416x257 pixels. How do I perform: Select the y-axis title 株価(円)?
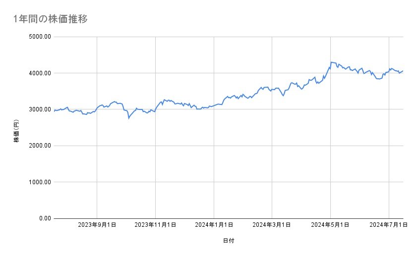coord(16,127)
